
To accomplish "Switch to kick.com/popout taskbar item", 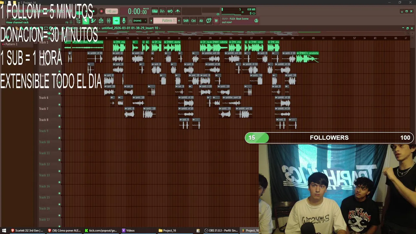I will [x=101, y=230].
